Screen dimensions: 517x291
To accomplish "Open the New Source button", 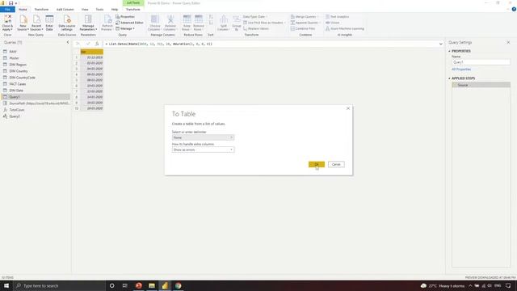I will click(x=23, y=23).
